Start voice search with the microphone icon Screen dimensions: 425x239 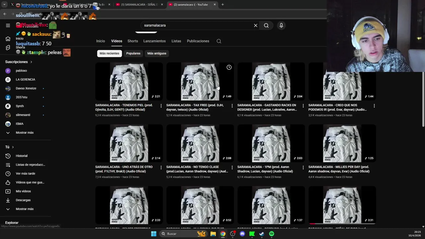point(281,25)
